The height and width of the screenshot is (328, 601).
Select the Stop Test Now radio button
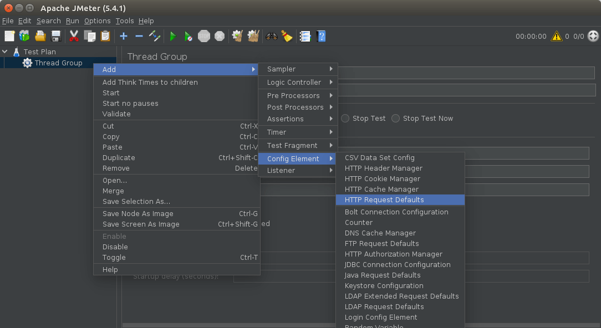tap(396, 118)
